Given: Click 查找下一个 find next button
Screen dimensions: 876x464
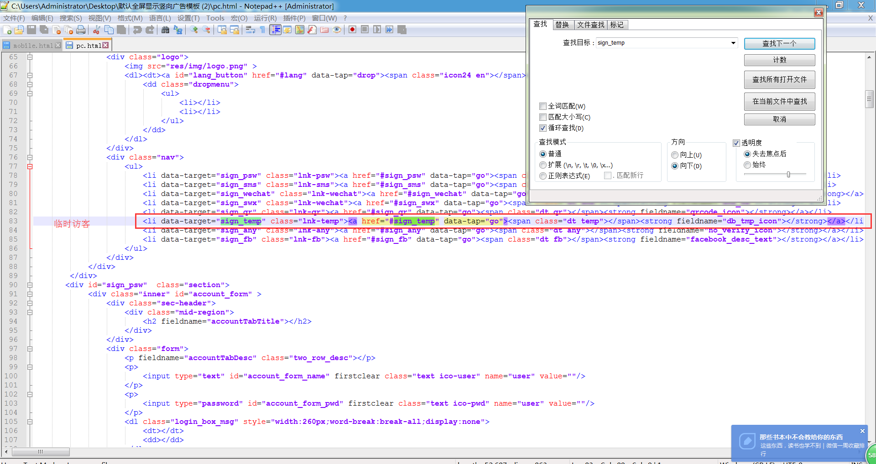Looking at the screenshot, I should point(779,44).
